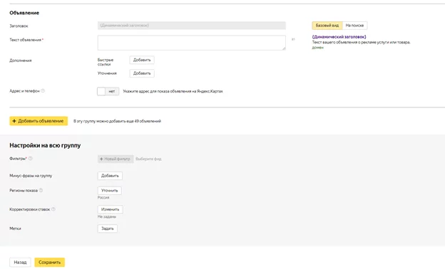Click the Новый фильтр button
445x269 pixels.
[116, 159]
